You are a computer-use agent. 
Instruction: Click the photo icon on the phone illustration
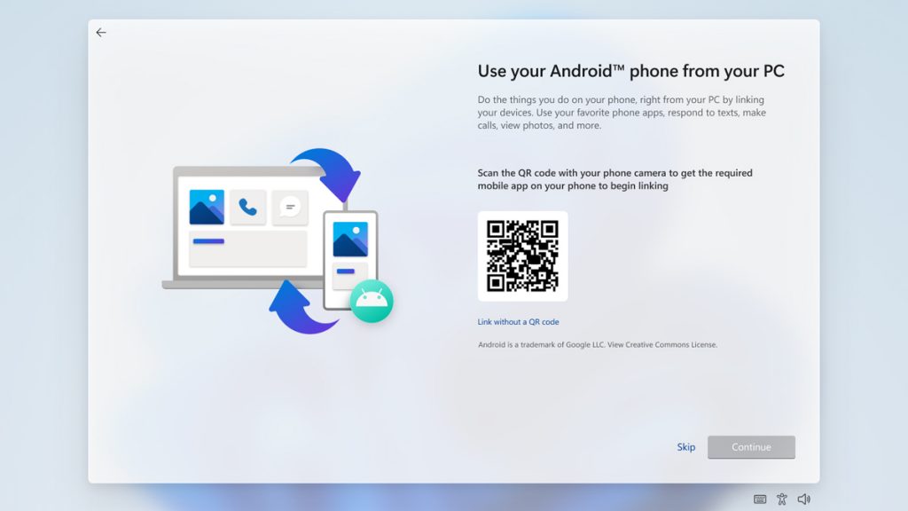(x=350, y=240)
